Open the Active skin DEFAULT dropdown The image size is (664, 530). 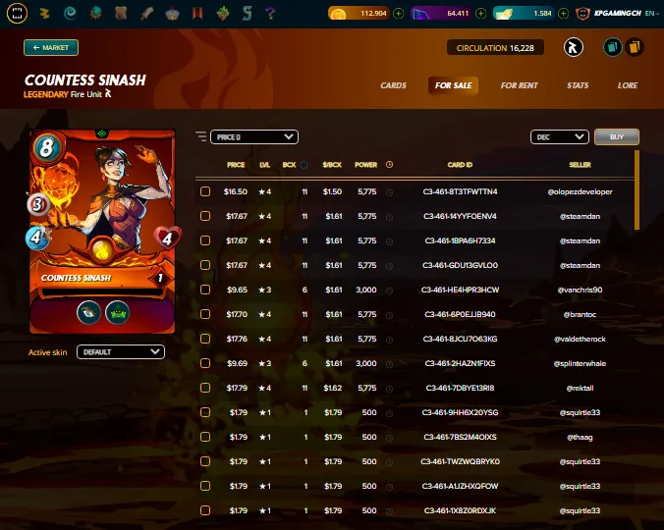[x=121, y=351]
